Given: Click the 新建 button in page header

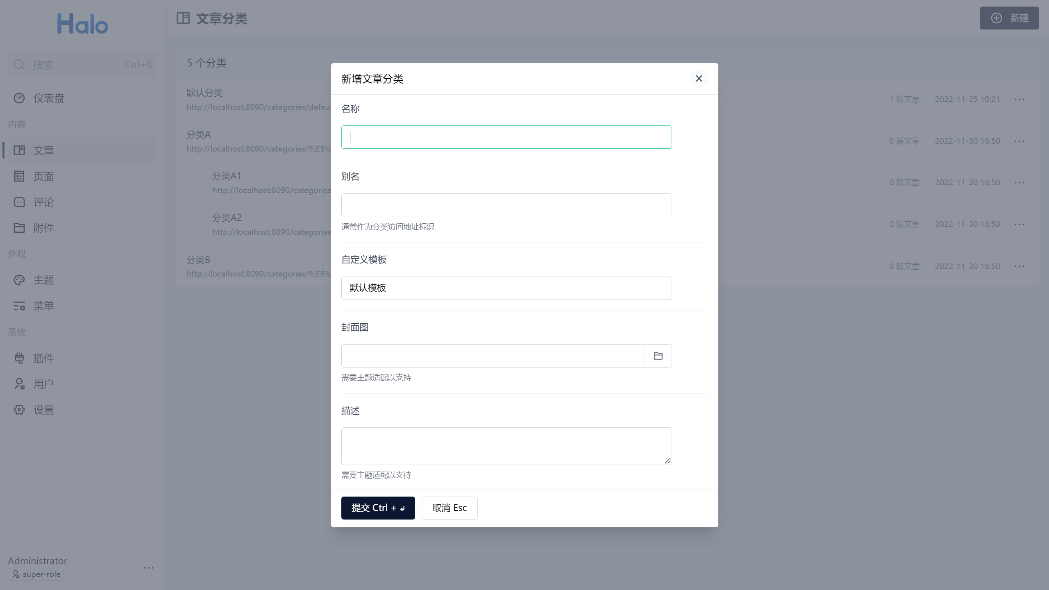Looking at the screenshot, I should point(1009,18).
